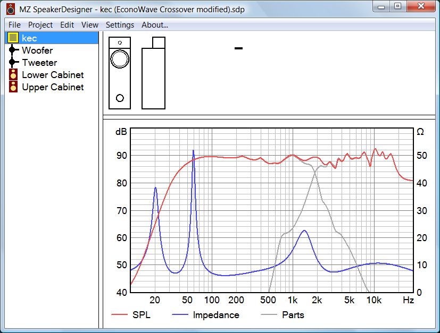Click the yellow kec project icon
440x333 pixels.
point(13,38)
